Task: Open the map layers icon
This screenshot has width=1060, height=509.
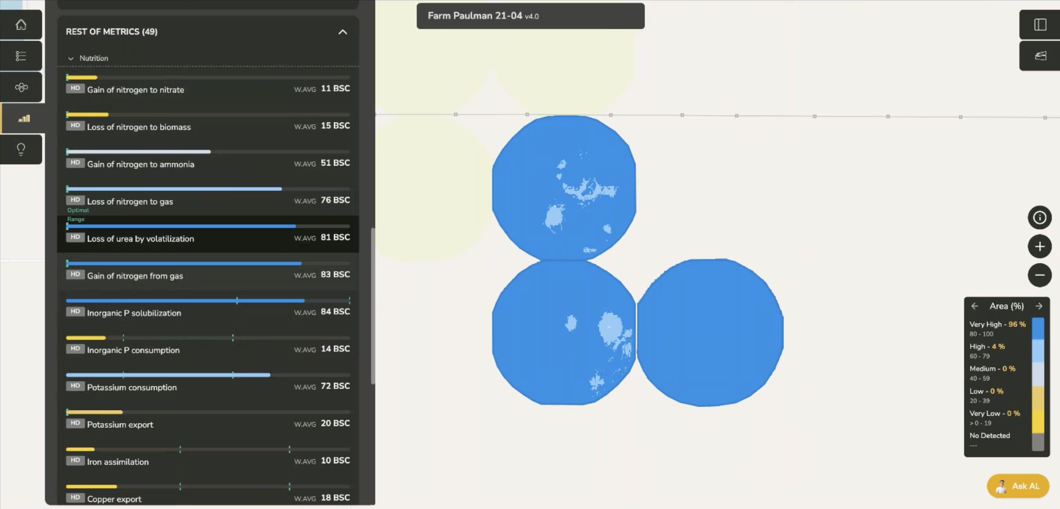Action: [1040, 56]
